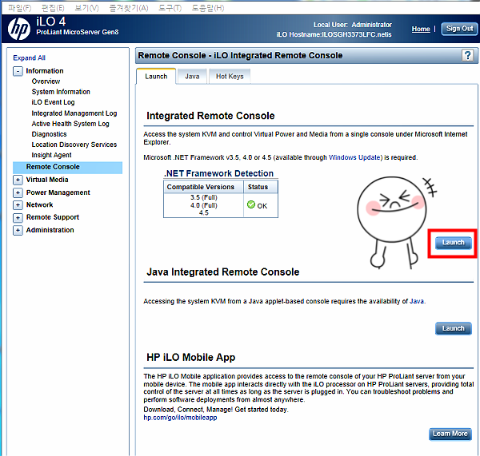Open Location Discovery Services
Image resolution: width=480 pixels, height=456 pixels.
(x=74, y=145)
